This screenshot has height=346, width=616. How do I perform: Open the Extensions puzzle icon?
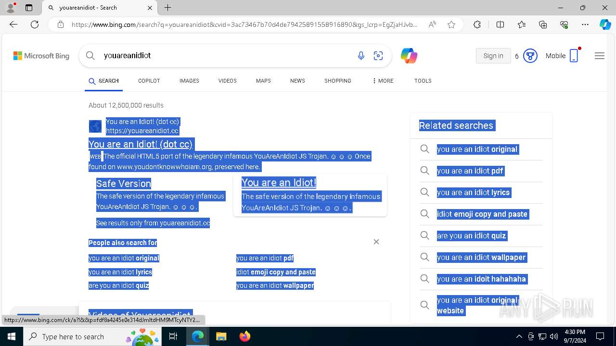pos(477,25)
